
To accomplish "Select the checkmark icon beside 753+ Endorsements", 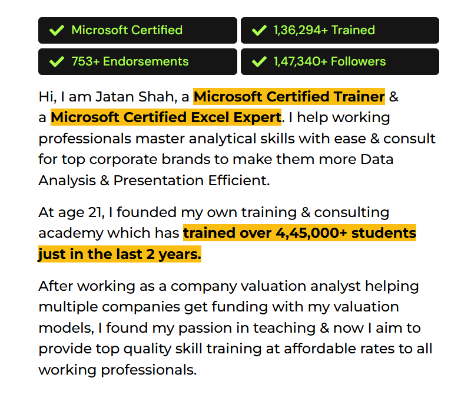I will (57, 61).
